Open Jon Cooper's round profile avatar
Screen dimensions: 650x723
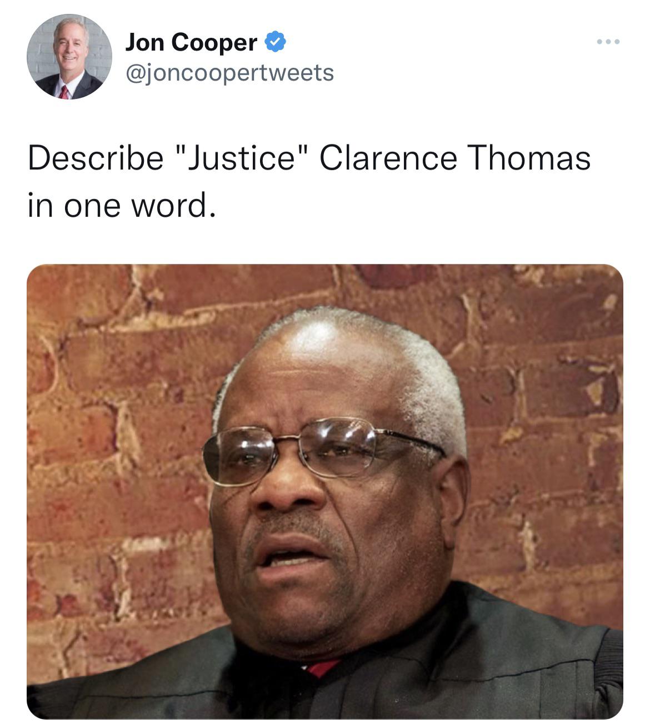(69, 57)
